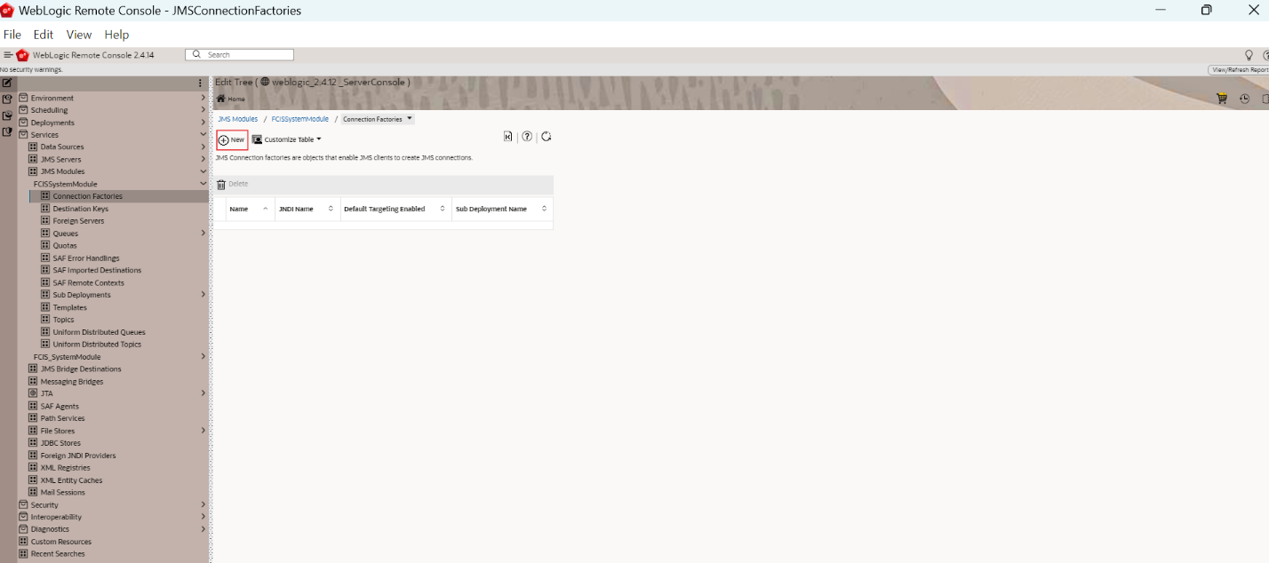Click the New button to create connection factory

tap(230, 139)
